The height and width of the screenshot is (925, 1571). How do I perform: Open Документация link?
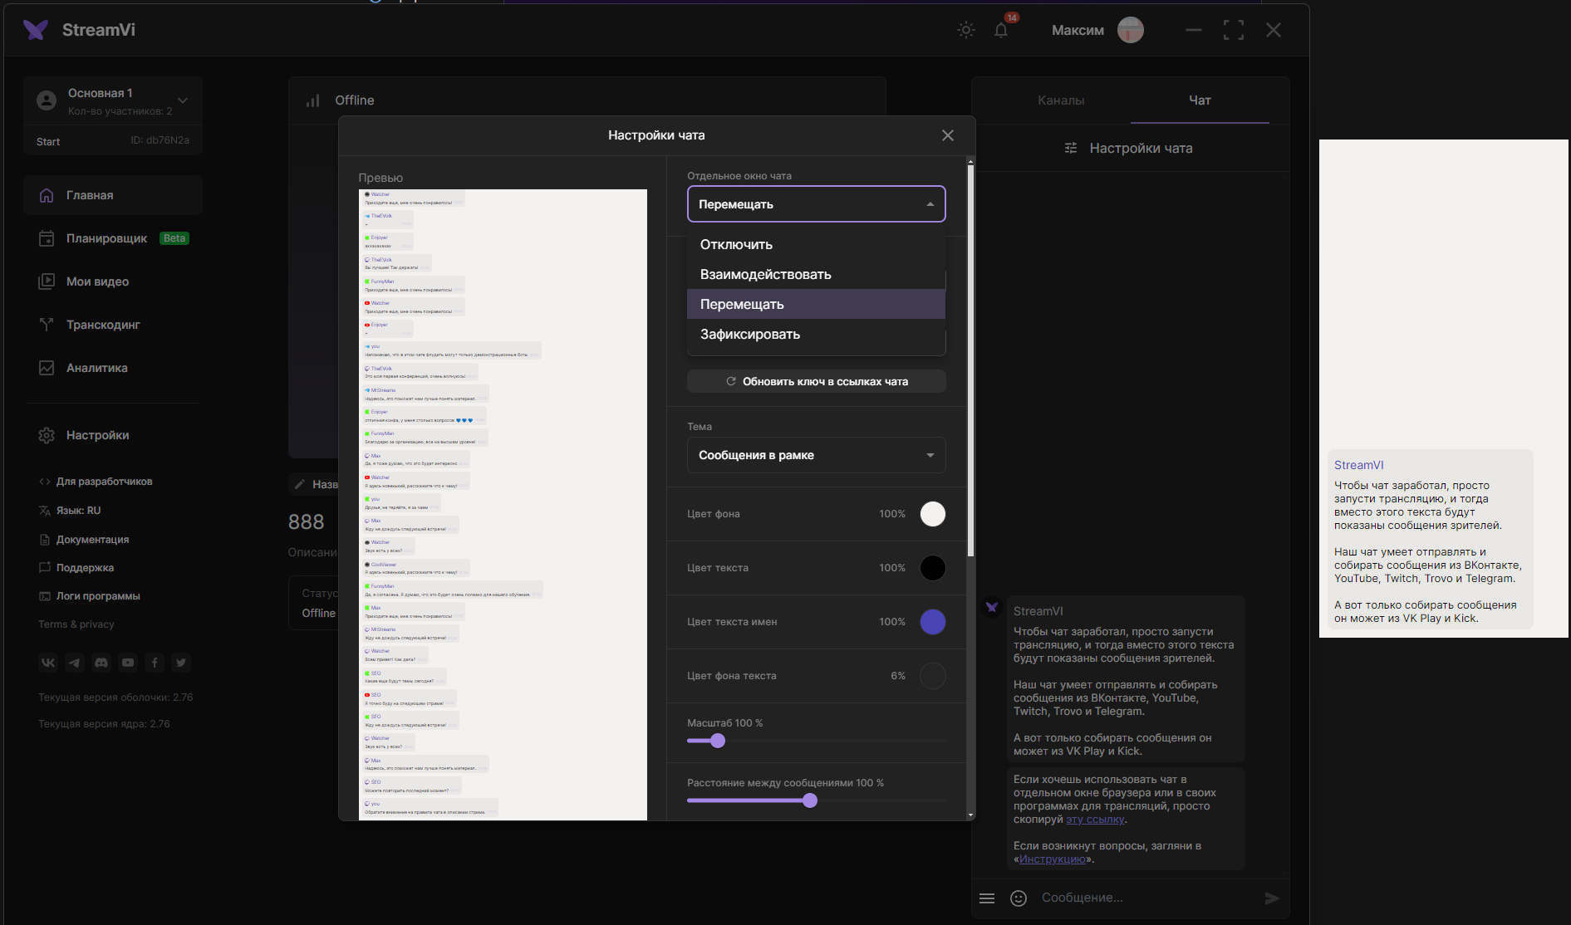coord(84,540)
